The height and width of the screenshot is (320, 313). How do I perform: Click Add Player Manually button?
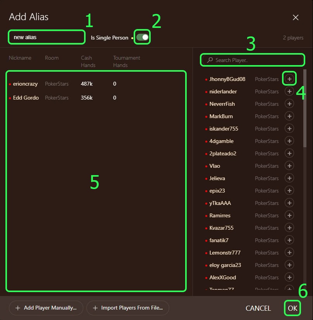(x=46, y=308)
